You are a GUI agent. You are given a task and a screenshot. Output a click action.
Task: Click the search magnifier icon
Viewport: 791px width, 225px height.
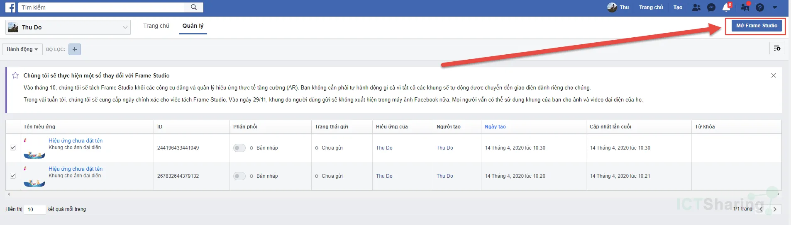click(194, 7)
